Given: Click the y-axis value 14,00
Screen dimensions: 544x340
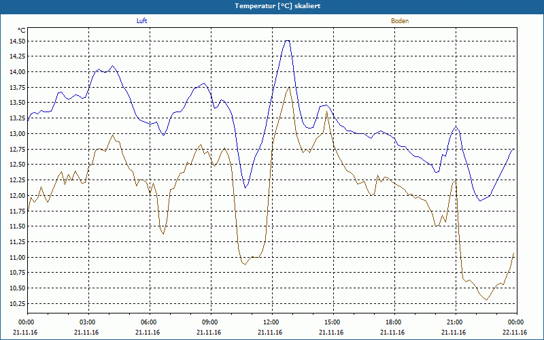Looking at the screenshot, I should [x=18, y=72].
